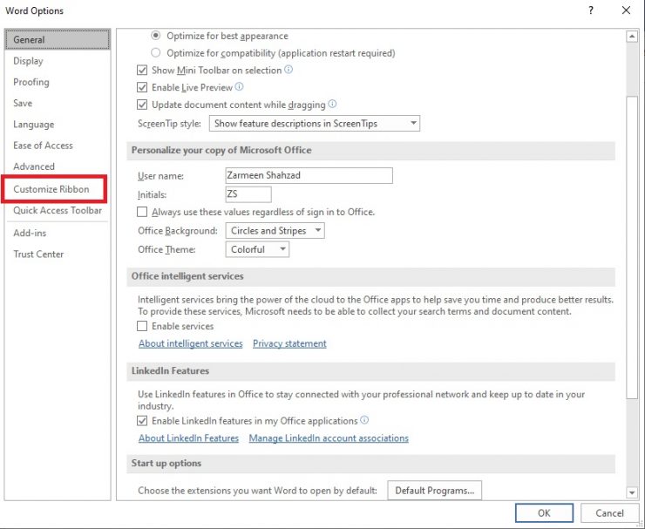Cancel the Word Options dialog
645x529 pixels.
click(609, 512)
